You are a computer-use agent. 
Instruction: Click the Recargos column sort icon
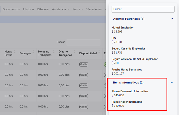tap(33, 53)
